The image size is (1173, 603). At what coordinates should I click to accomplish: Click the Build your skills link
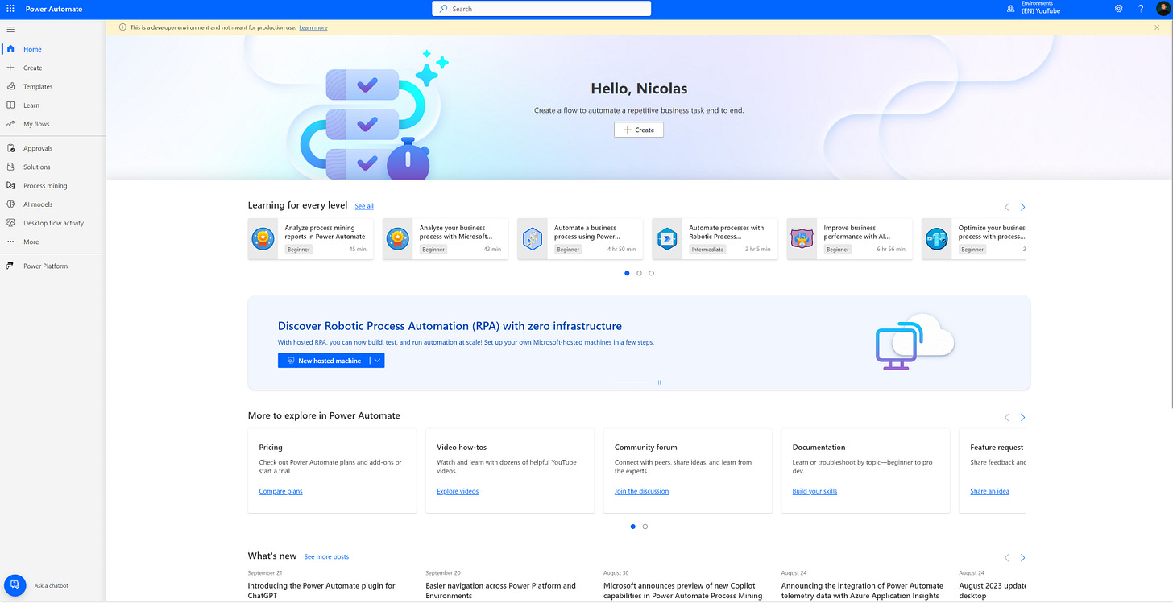click(814, 491)
